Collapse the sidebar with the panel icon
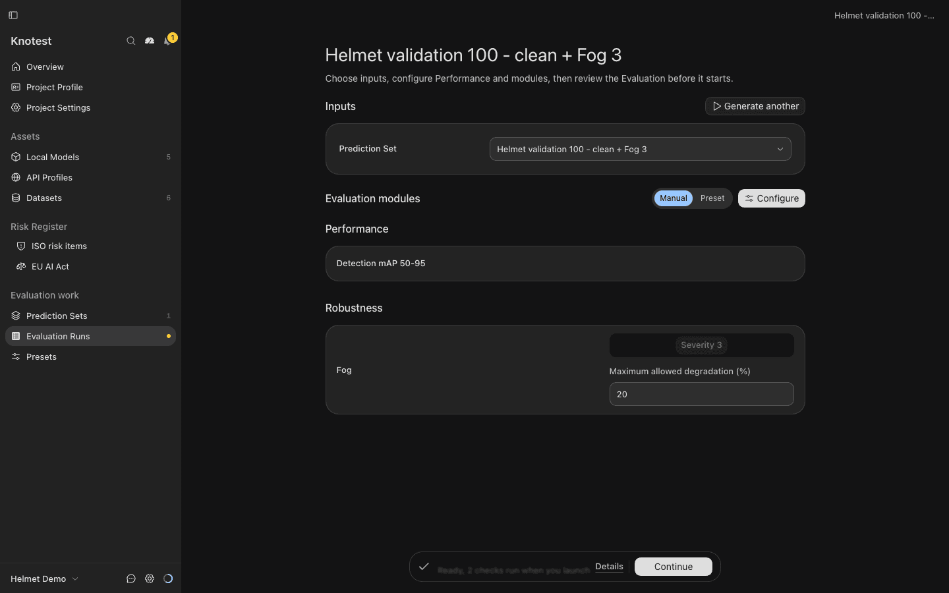 13,15
